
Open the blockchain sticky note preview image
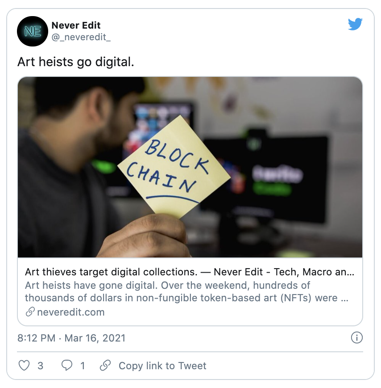pyautogui.click(x=190, y=167)
